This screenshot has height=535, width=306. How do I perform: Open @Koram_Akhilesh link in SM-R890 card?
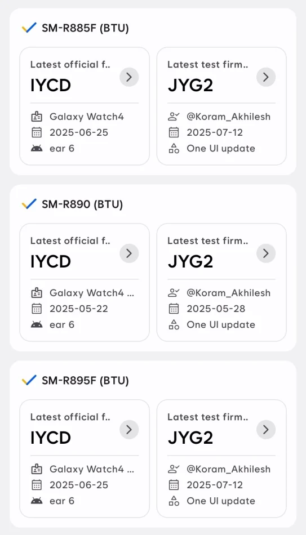tap(228, 293)
